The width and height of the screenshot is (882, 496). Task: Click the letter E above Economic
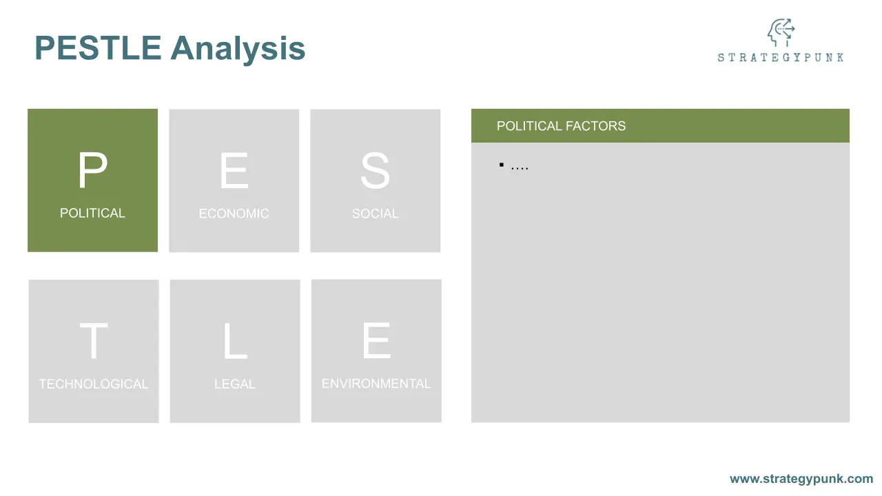(234, 171)
